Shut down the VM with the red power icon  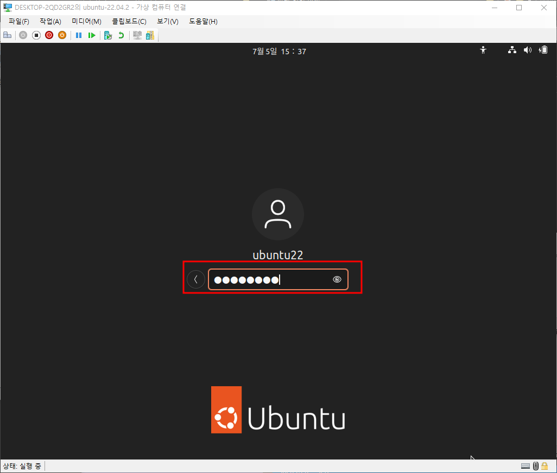tap(49, 35)
